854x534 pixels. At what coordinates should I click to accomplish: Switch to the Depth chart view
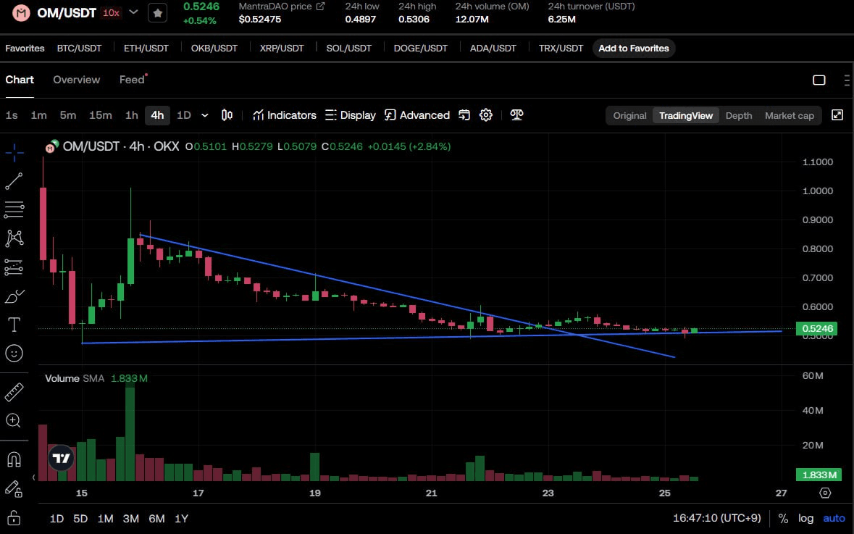(x=739, y=115)
